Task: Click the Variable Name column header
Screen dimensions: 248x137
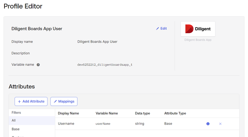Action: (x=106, y=113)
